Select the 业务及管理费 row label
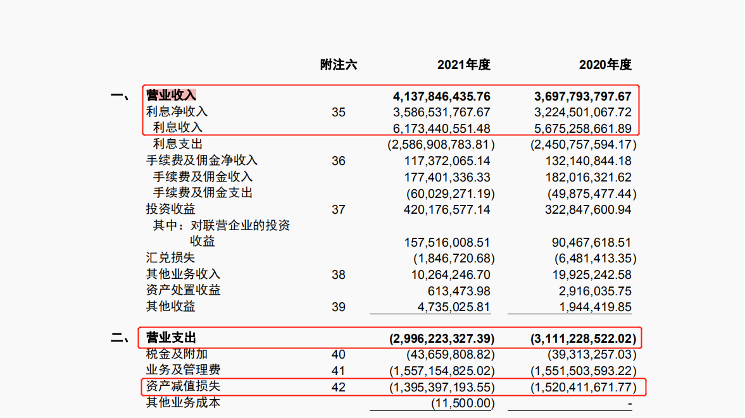The width and height of the screenshot is (745, 418). click(x=183, y=369)
